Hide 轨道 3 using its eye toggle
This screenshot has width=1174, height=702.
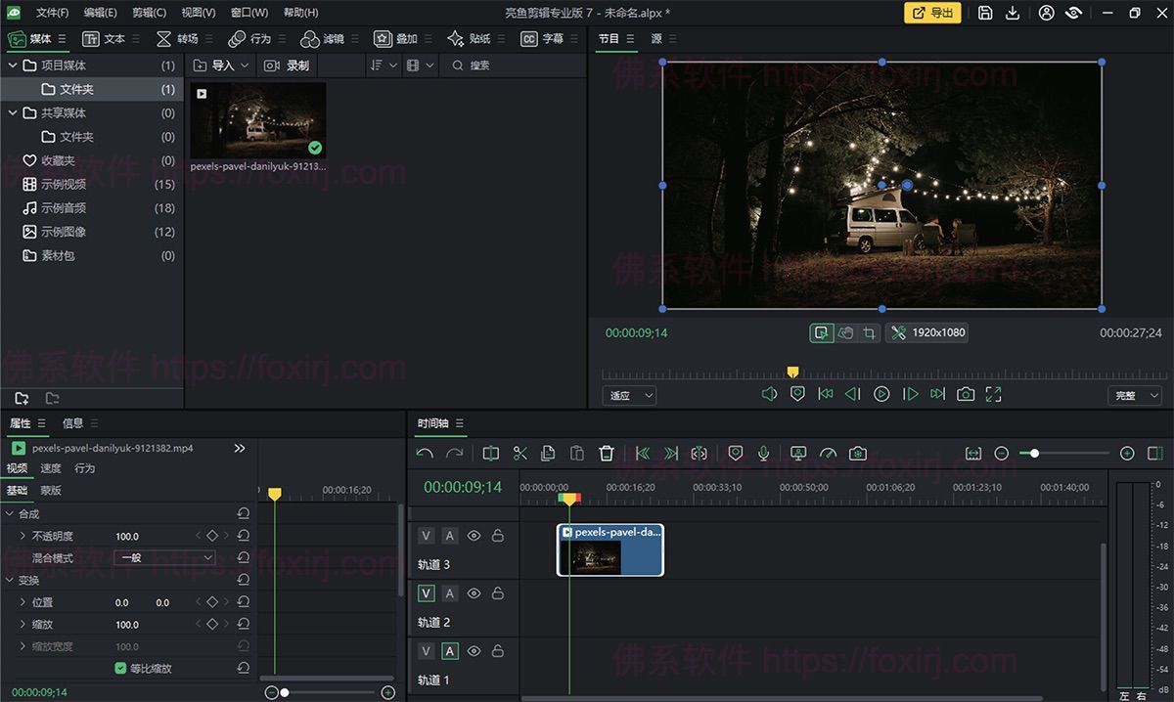(474, 535)
